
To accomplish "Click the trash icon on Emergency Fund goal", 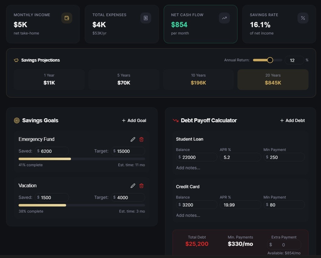I will 141,139.
